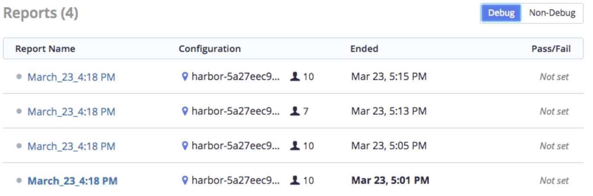Click location pin icon in 5:13 PM row
Screen dimensions: 593x196
click(x=185, y=111)
